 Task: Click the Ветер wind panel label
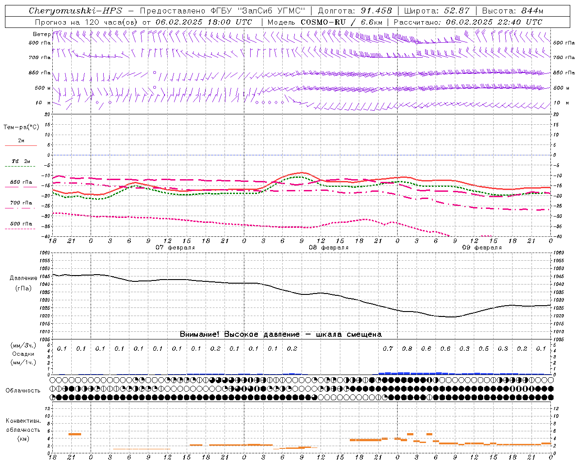(x=41, y=34)
